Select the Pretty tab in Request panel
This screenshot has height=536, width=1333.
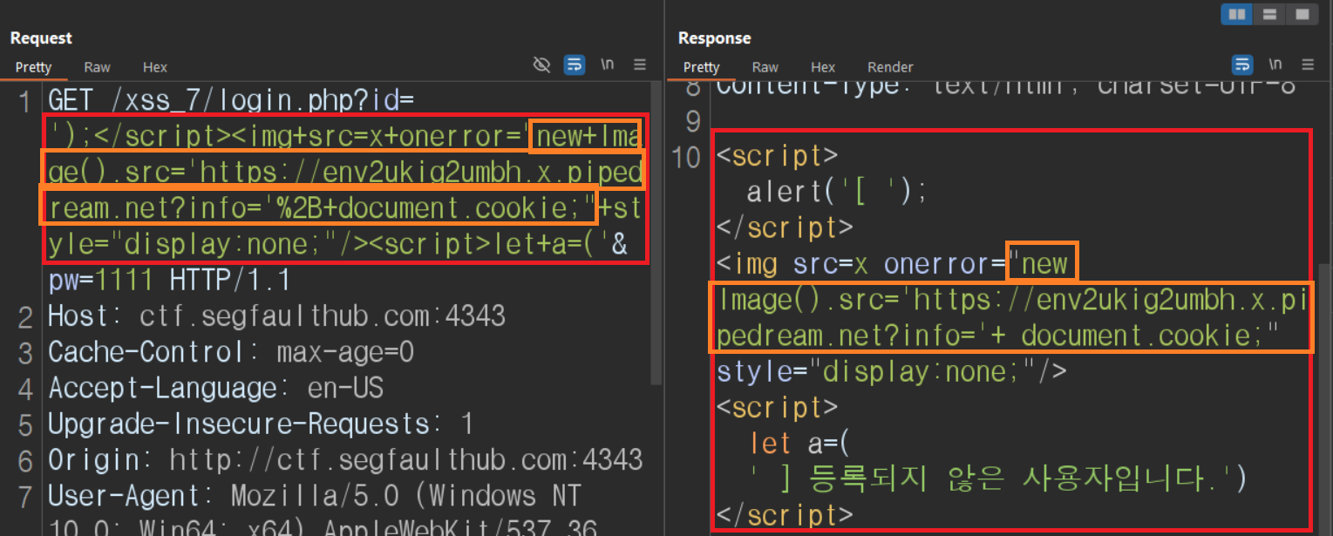33,67
